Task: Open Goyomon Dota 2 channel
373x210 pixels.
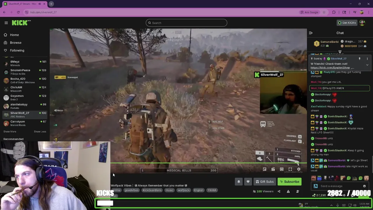Action: pos(25,97)
